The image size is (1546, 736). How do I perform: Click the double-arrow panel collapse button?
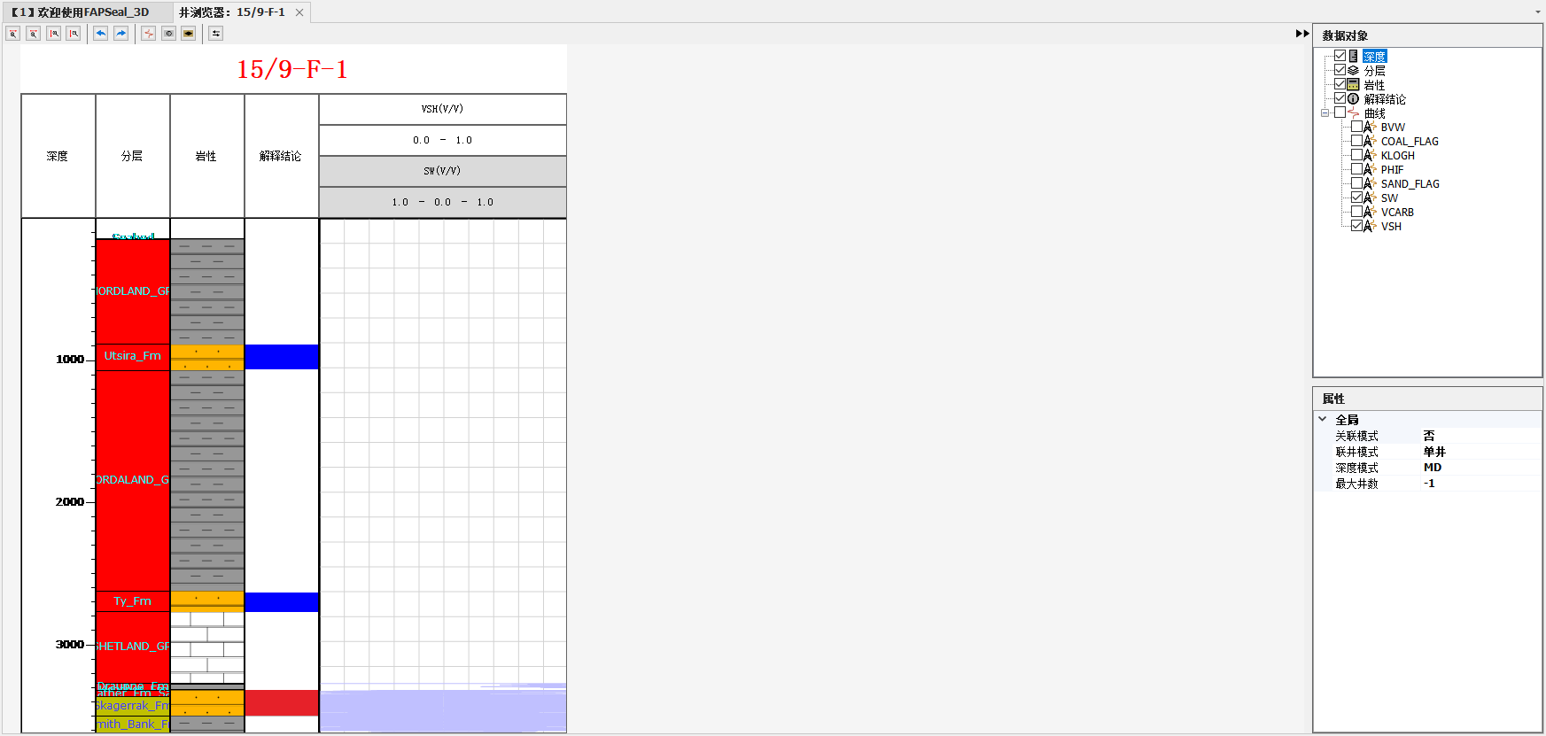[1301, 34]
